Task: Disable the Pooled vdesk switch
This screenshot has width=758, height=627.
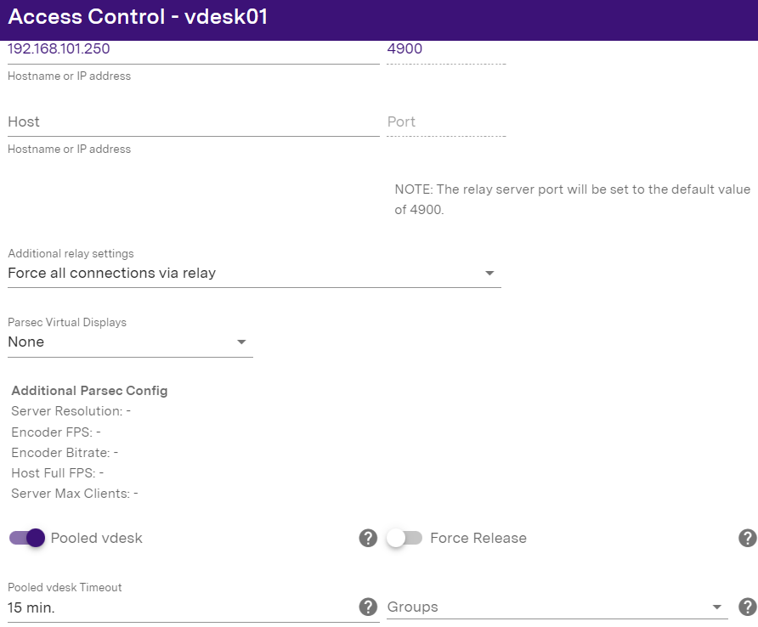Action: [26, 538]
